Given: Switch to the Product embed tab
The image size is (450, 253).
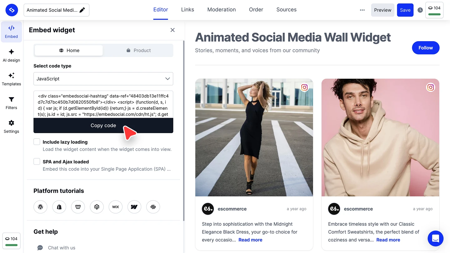Looking at the screenshot, I should click(138, 50).
